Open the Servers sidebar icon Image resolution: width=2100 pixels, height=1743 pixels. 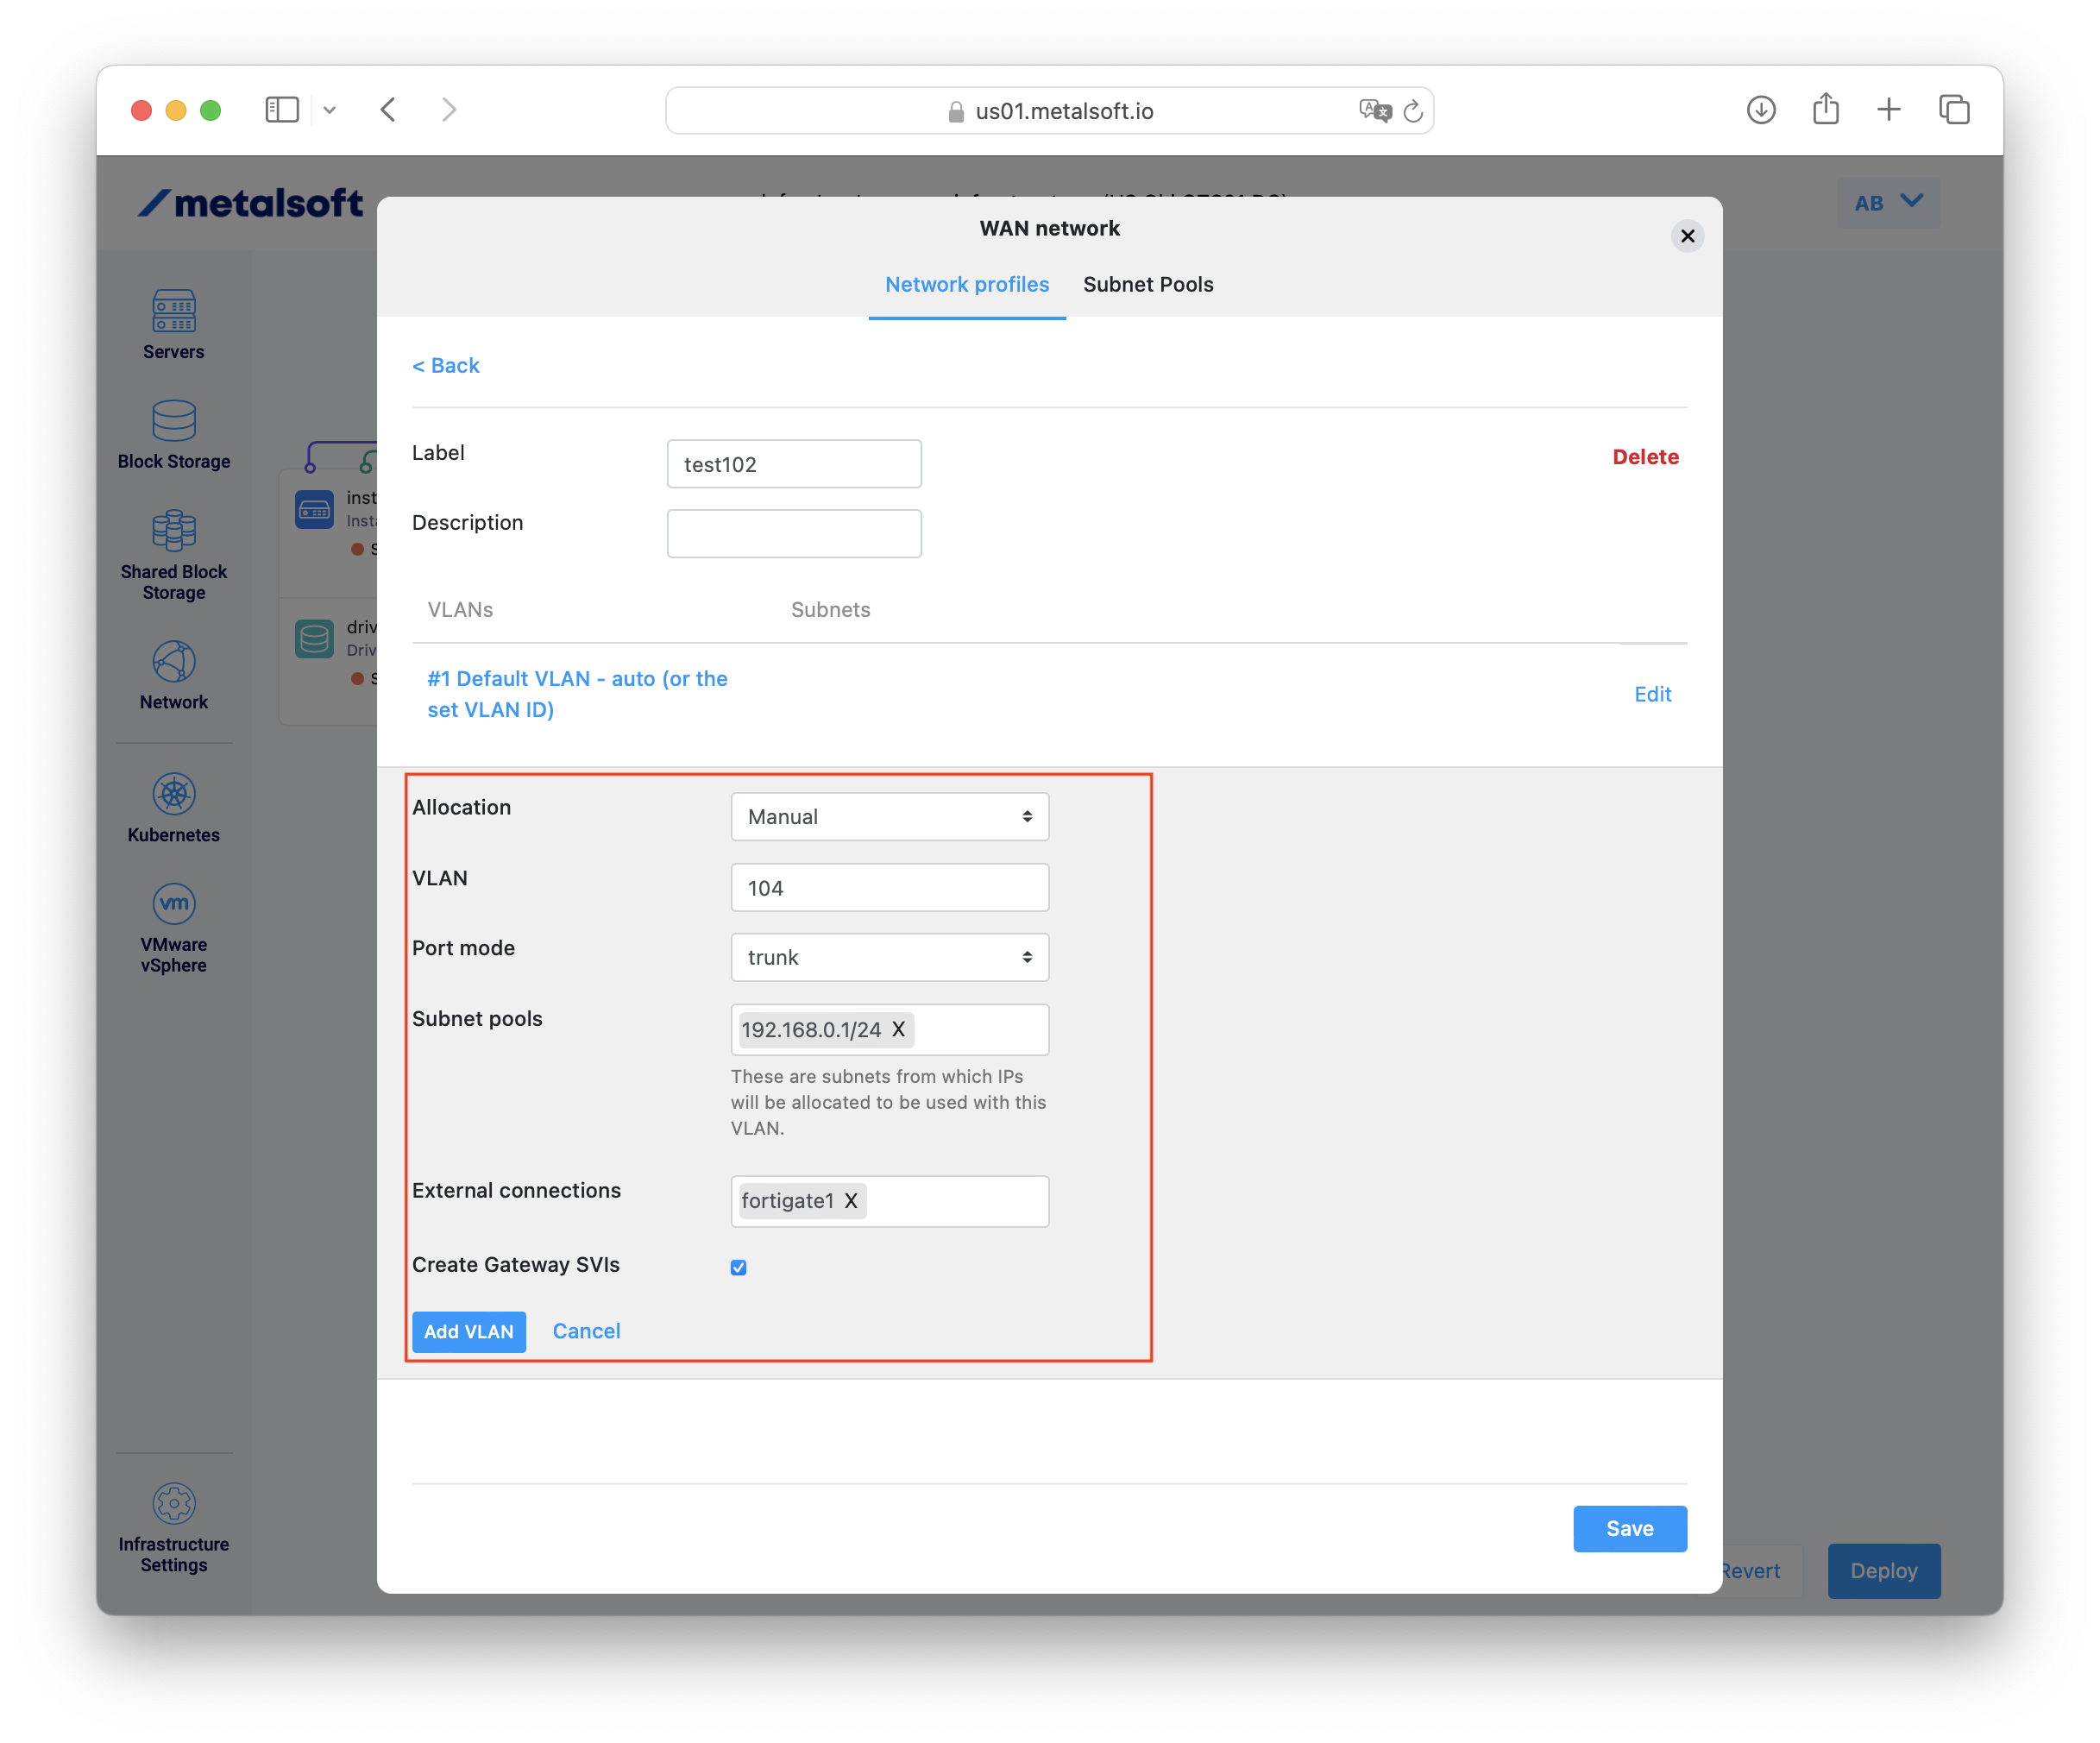[174, 311]
